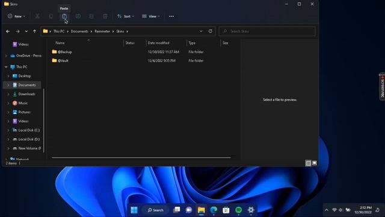Open the View dropdown menu
Screen dimensions: 385x217
pyautogui.click(x=151, y=16)
